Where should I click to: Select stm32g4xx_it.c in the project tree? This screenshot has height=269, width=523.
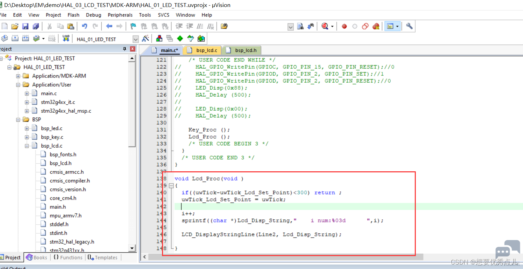[58, 102]
